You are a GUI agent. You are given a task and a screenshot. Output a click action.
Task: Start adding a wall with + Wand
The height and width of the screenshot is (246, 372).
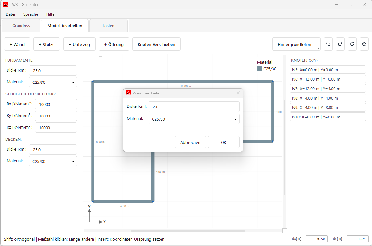pyautogui.click(x=17, y=44)
